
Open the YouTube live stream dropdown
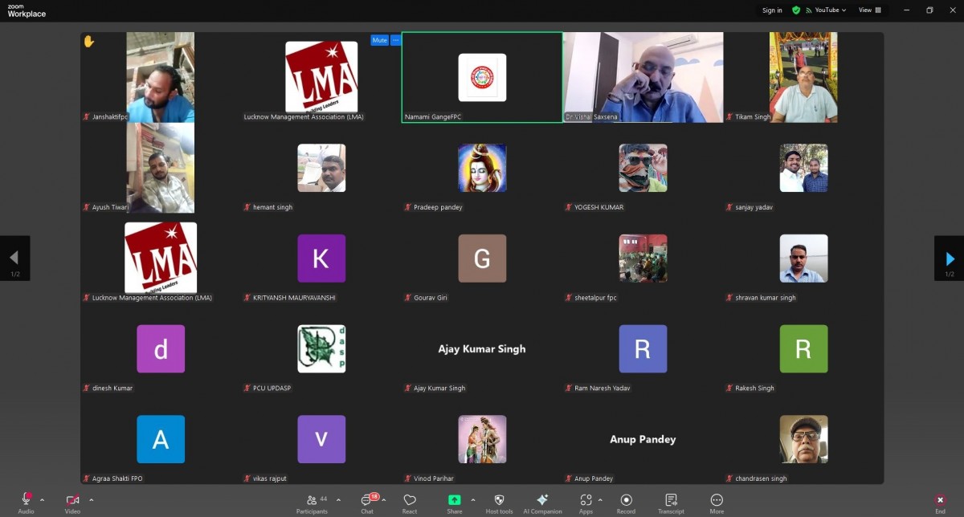tap(826, 10)
